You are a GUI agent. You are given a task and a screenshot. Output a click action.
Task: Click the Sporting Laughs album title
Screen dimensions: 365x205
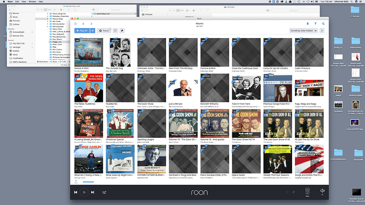coord(145,139)
